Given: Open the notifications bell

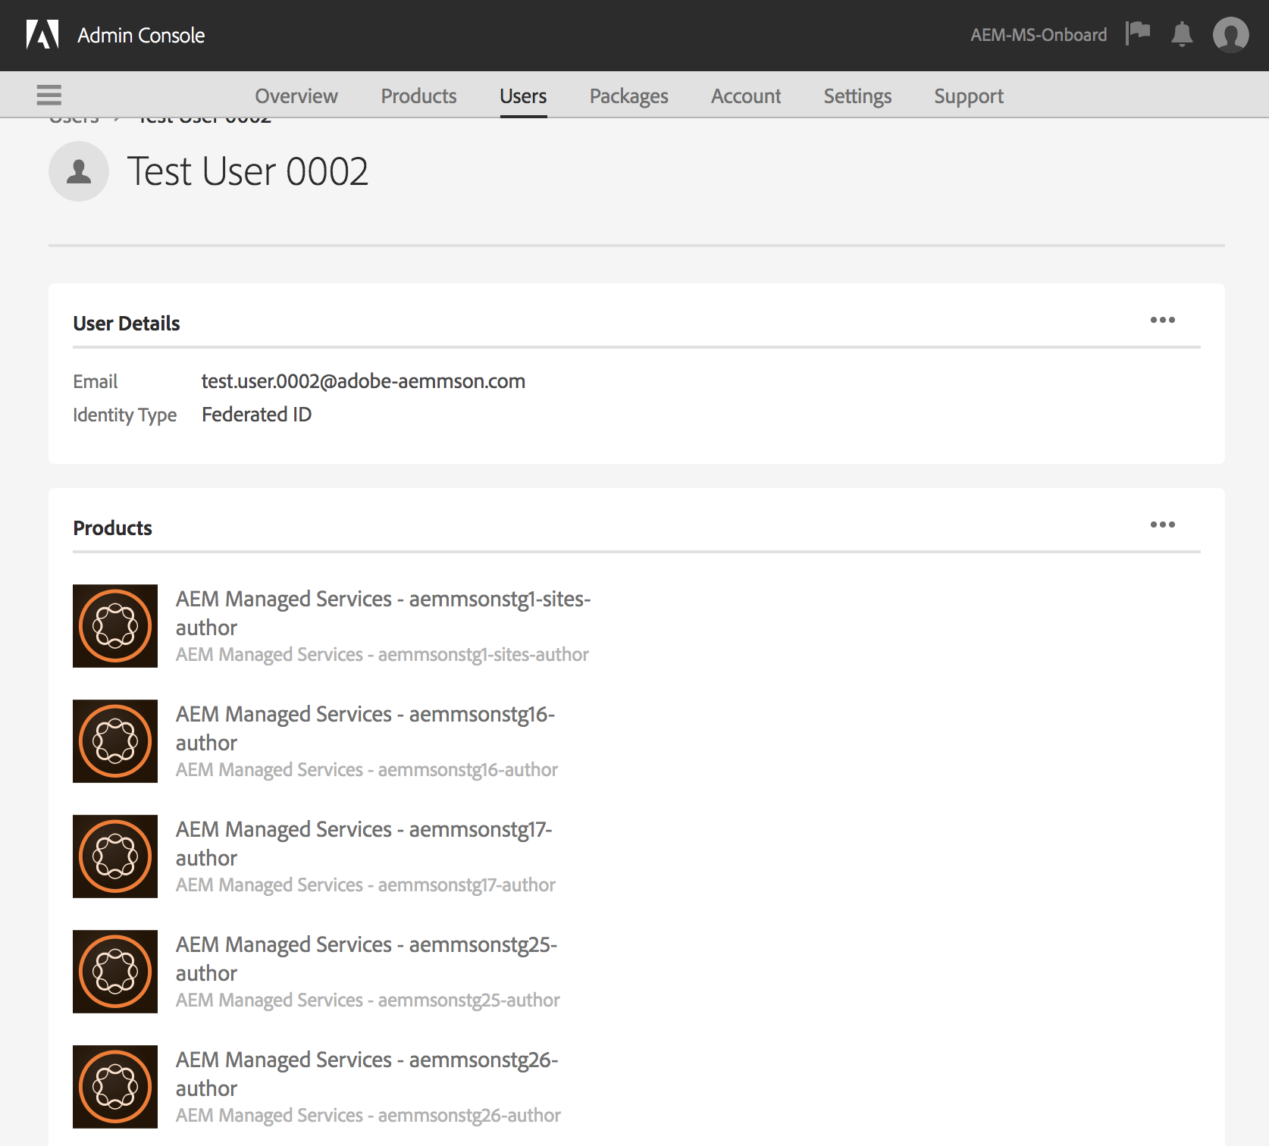Looking at the screenshot, I should [1182, 35].
